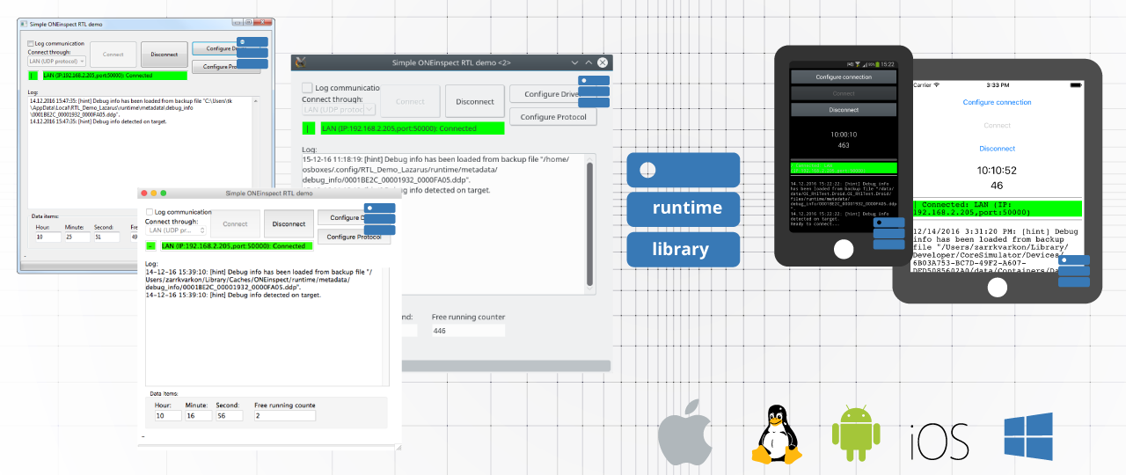Screen dimensions: 1126x475
Task: Click Hour field in macOS window
Action: point(168,415)
